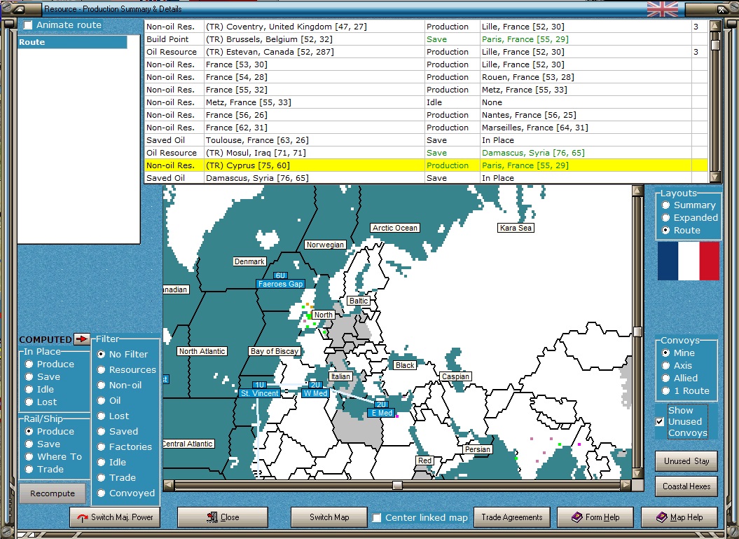Open Trade Agreements

pos(511,517)
